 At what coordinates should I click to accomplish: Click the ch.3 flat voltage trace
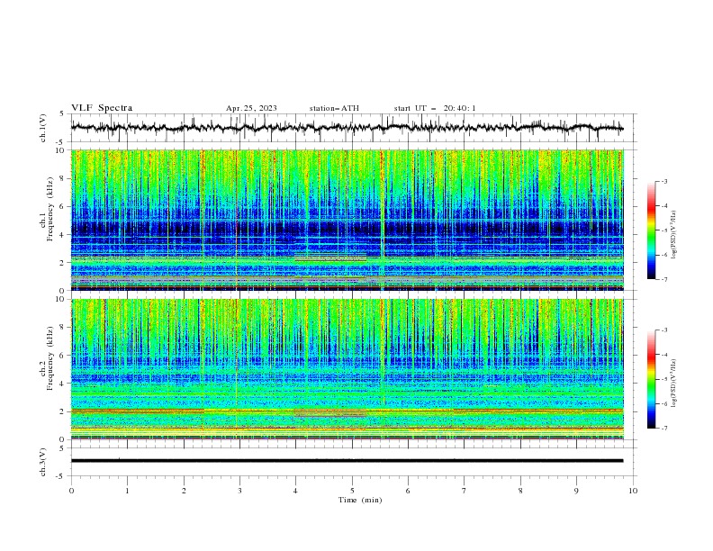coord(347,461)
